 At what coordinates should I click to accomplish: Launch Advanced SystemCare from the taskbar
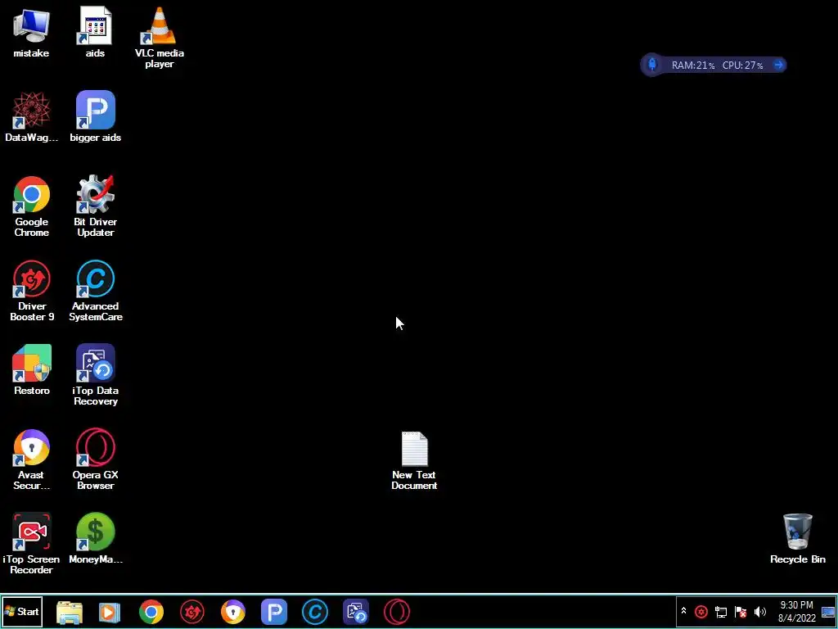tap(315, 612)
